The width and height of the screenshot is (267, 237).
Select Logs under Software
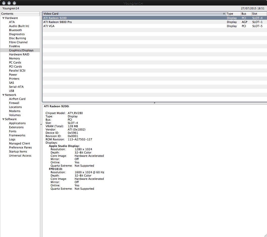coord(12,139)
